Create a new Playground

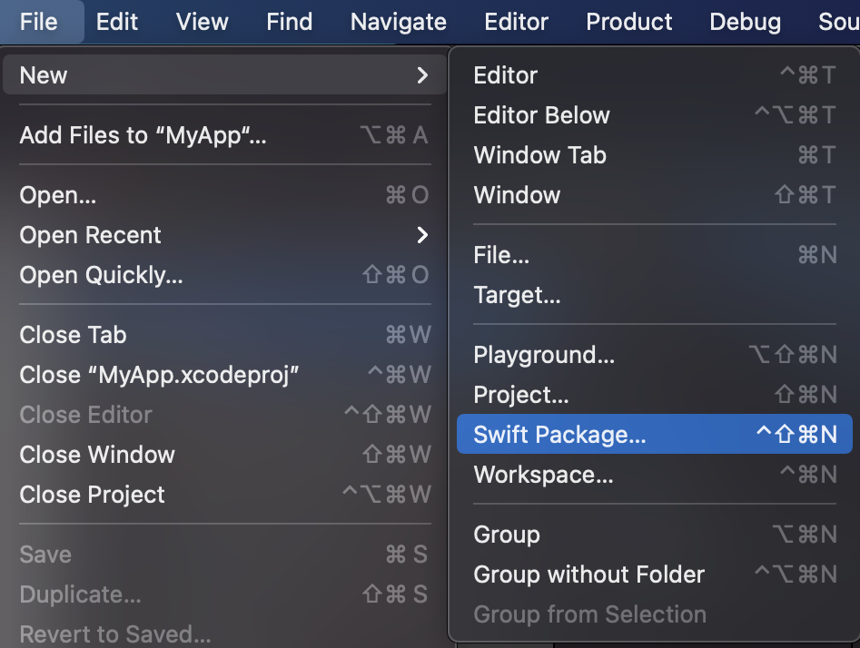click(x=543, y=355)
